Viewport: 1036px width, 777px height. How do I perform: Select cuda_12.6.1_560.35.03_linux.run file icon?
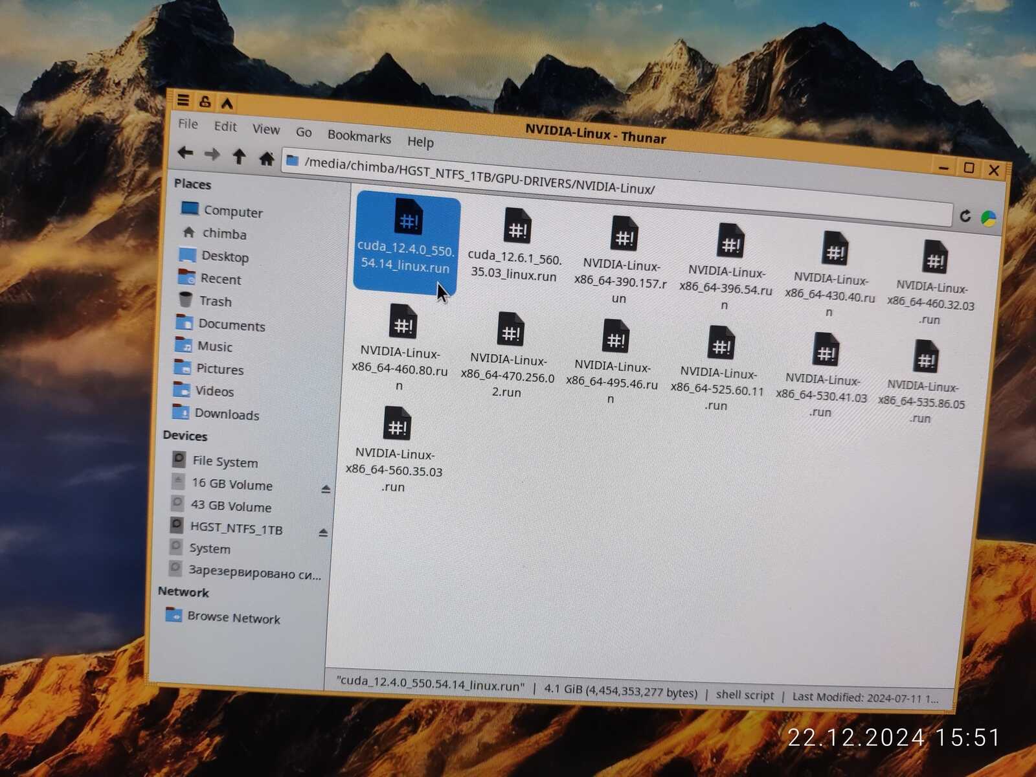pyautogui.click(x=517, y=227)
